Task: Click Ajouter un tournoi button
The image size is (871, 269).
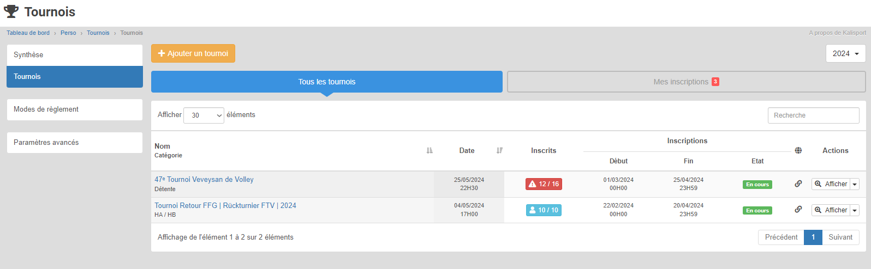Action: [193, 53]
